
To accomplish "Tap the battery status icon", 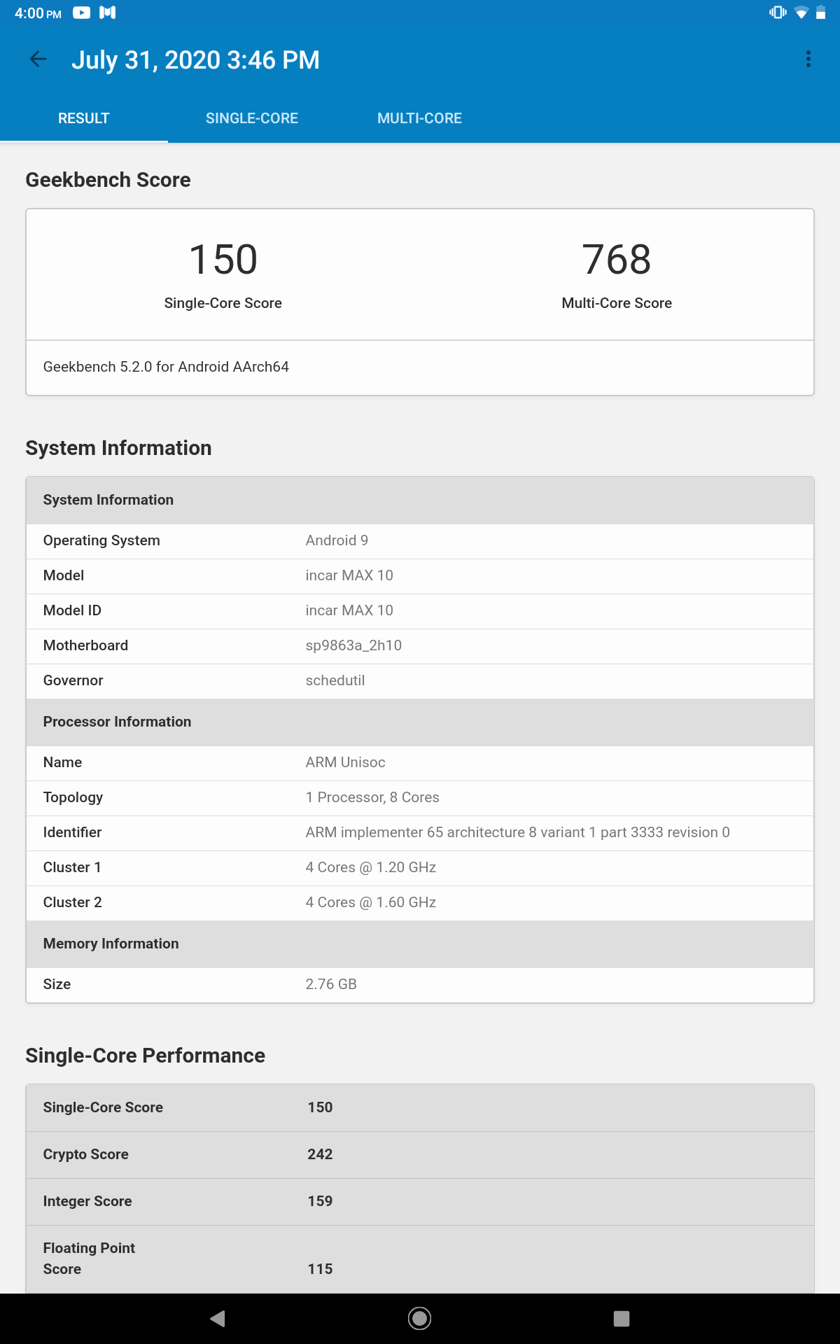I will (x=821, y=13).
